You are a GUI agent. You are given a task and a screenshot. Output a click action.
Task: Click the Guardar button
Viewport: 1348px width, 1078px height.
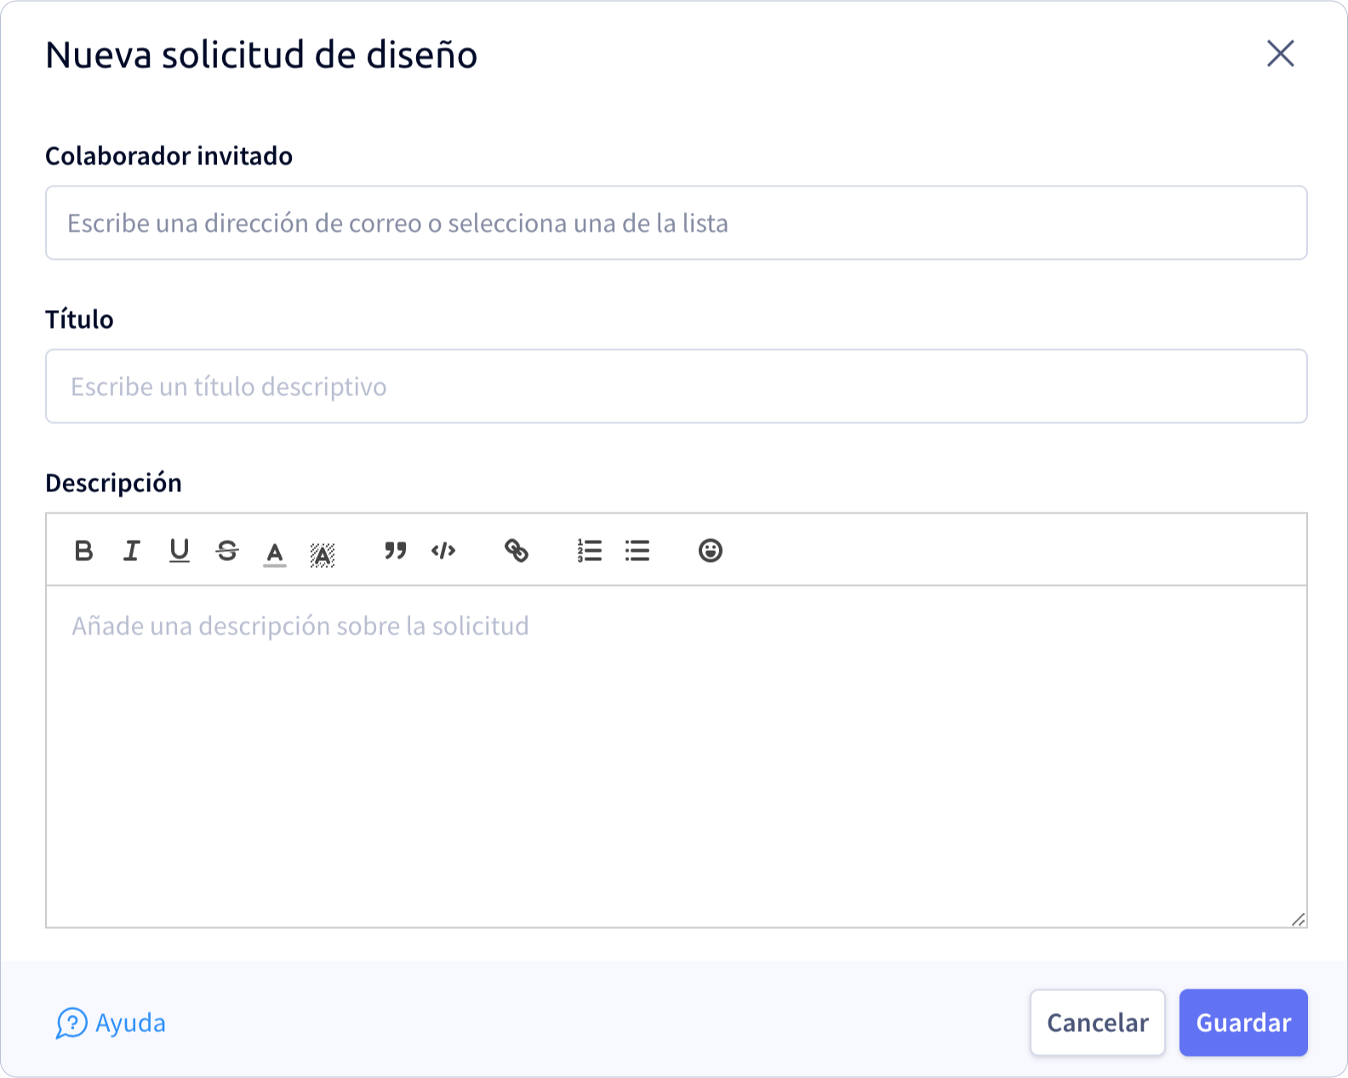click(x=1243, y=1023)
